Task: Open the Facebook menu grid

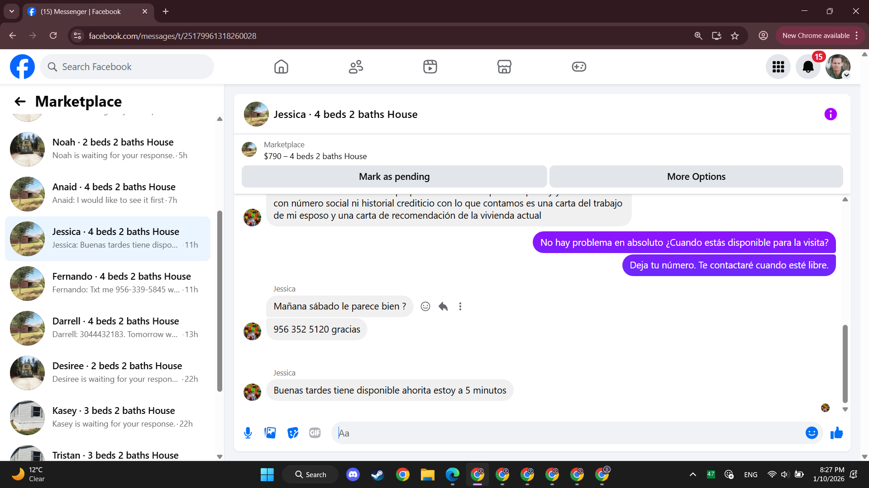Action: point(778,67)
